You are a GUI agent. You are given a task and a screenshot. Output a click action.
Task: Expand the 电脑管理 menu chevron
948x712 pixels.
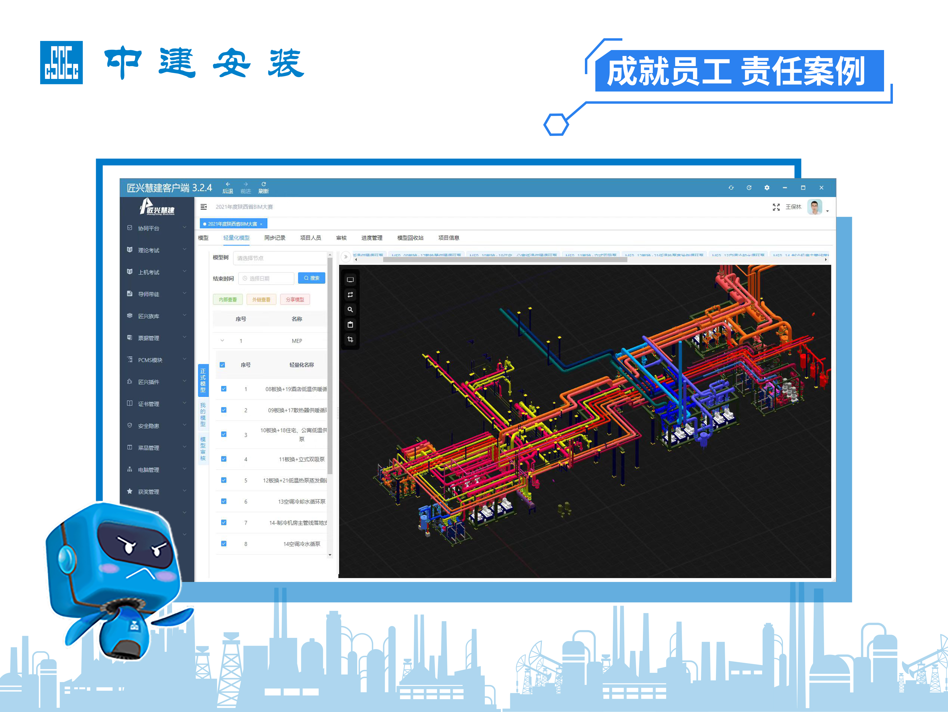pyautogui.click(x=185, y=469)
